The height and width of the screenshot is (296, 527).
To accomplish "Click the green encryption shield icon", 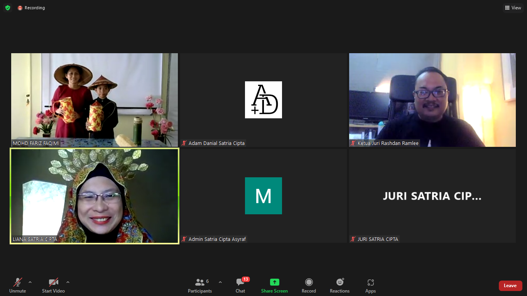I will point(8,8).
